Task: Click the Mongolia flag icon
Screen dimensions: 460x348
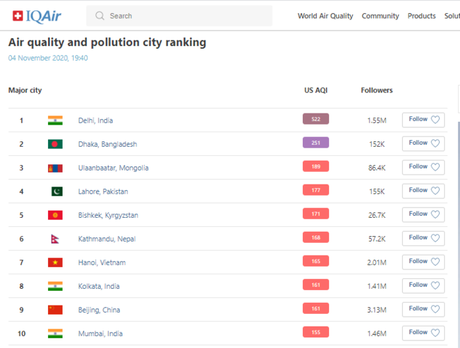Action: (55, 168)
